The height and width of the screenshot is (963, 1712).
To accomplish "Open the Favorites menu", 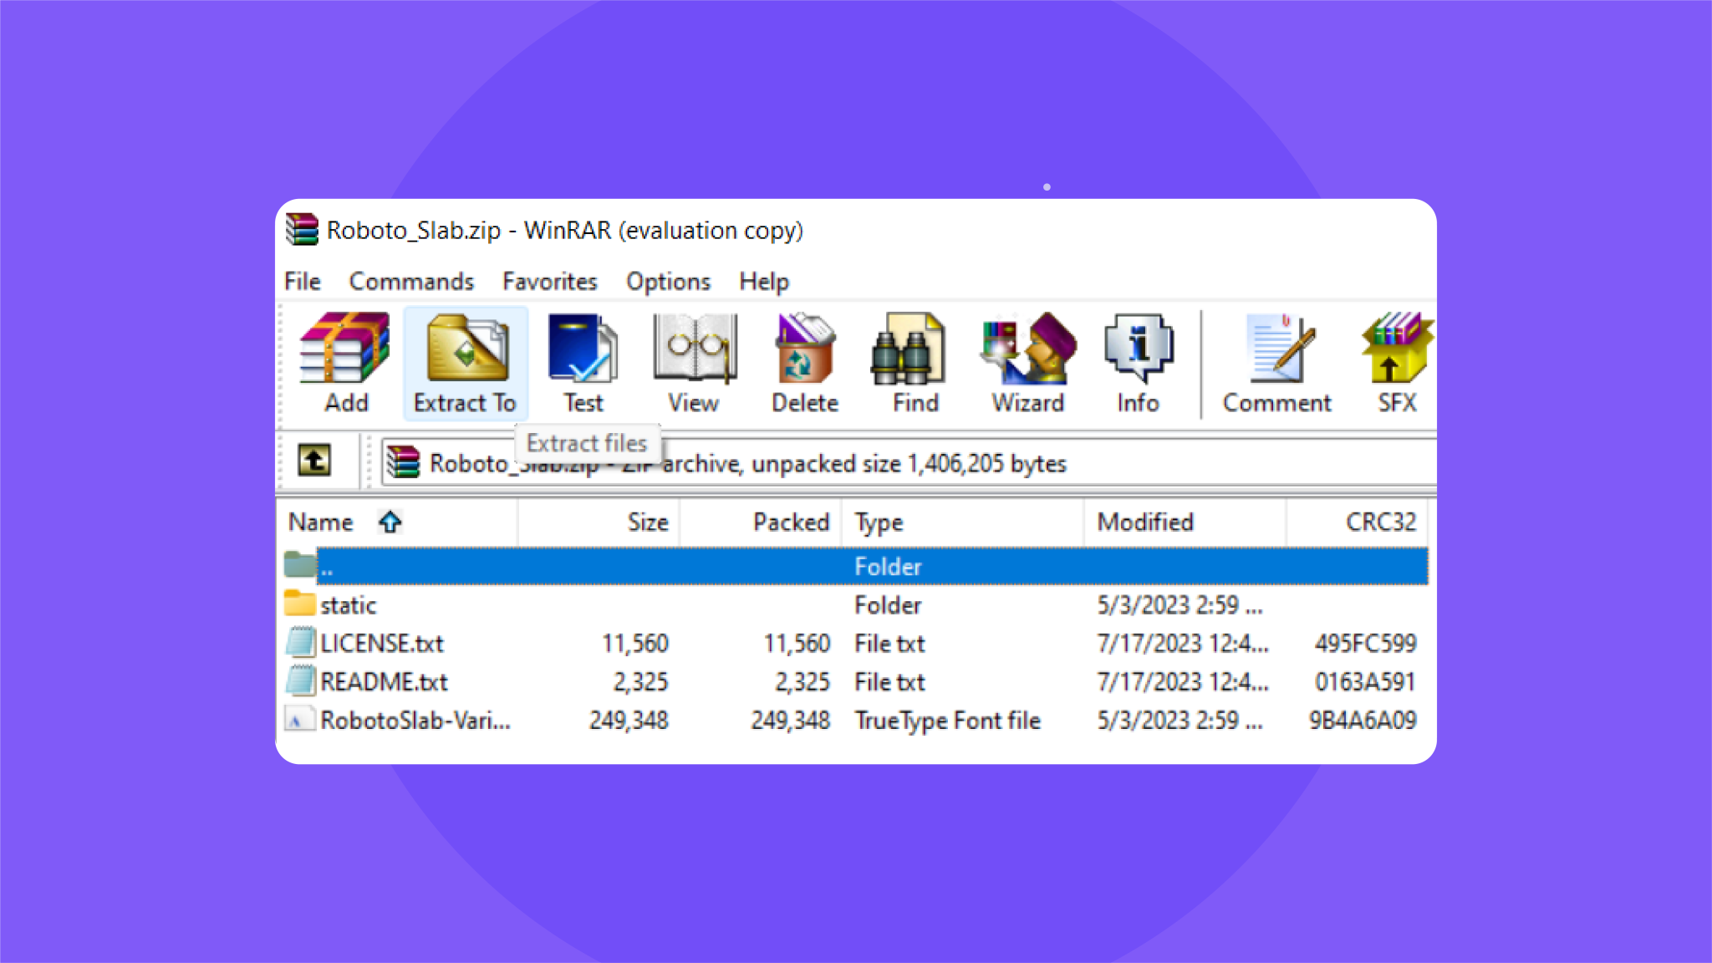I will click(548, 281).
